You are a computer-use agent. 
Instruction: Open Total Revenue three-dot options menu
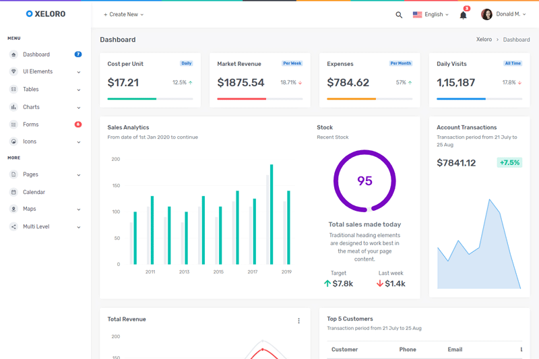pyautogui.click(x=298, y=321)
